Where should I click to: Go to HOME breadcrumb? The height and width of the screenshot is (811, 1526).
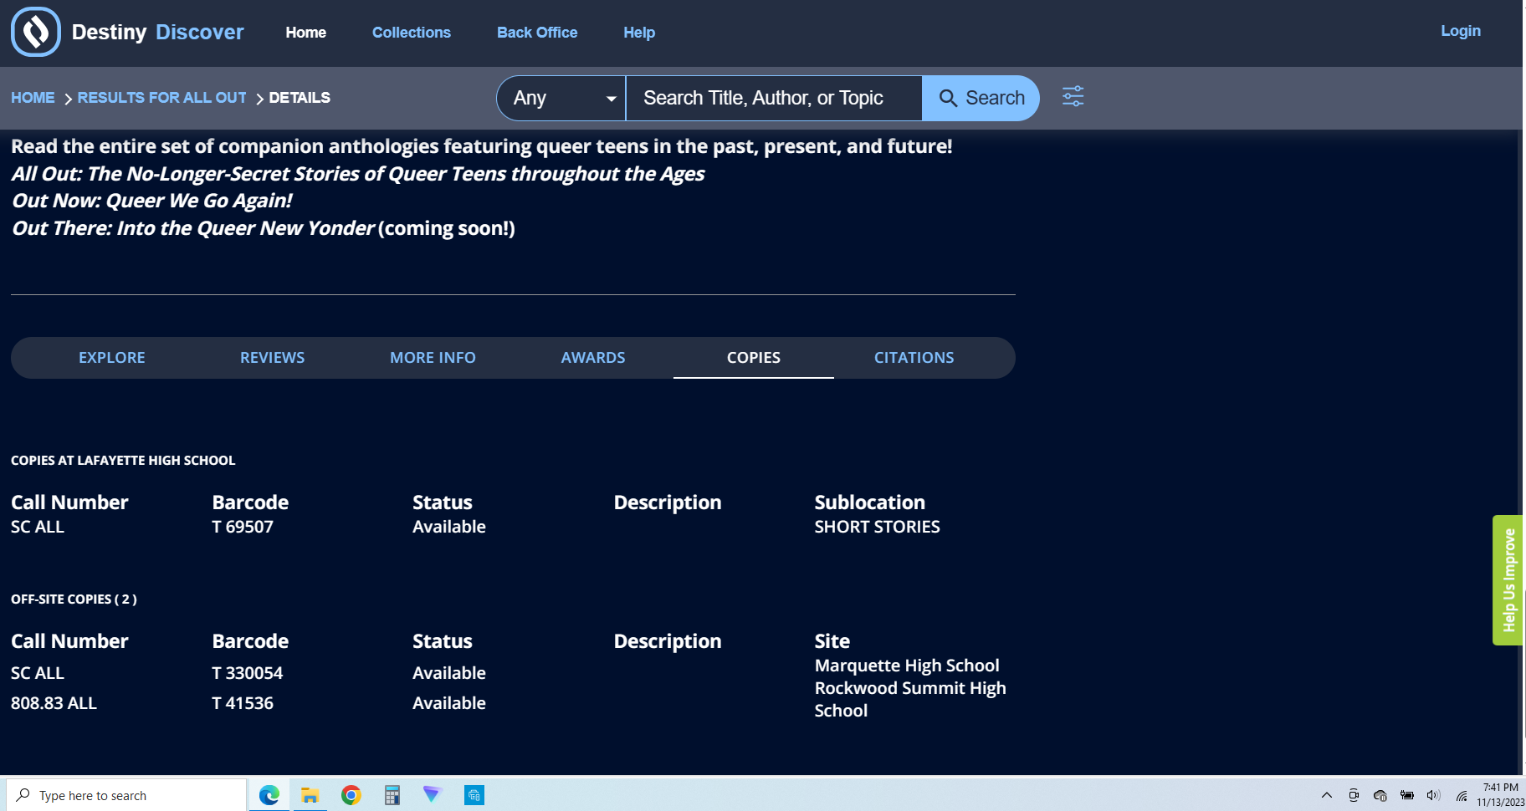coord(33,98)
